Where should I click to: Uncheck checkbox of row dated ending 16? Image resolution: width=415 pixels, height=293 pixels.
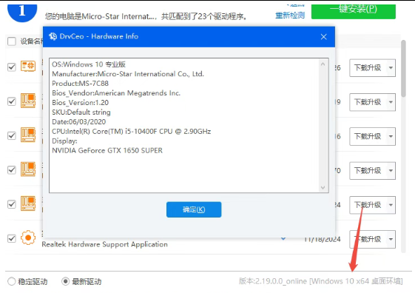click(12, 135)
